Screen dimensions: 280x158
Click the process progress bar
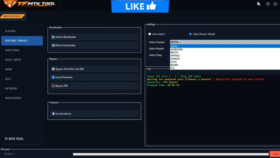171,154
